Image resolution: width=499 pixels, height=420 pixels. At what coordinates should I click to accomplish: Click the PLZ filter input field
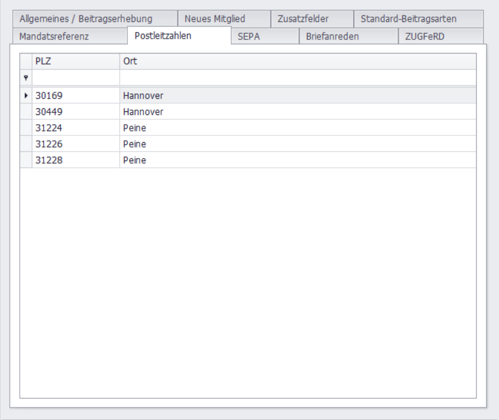tap(76, 77)
